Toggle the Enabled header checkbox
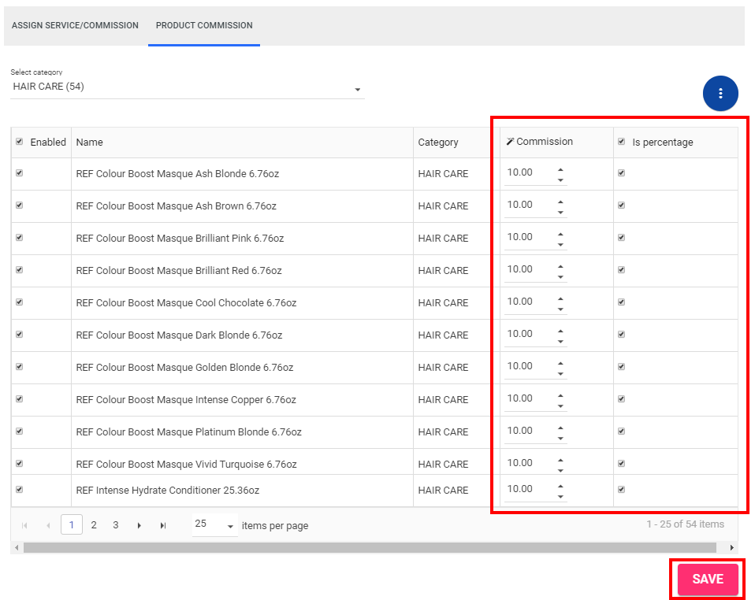755x600 pixels. [x=20, y=142]
